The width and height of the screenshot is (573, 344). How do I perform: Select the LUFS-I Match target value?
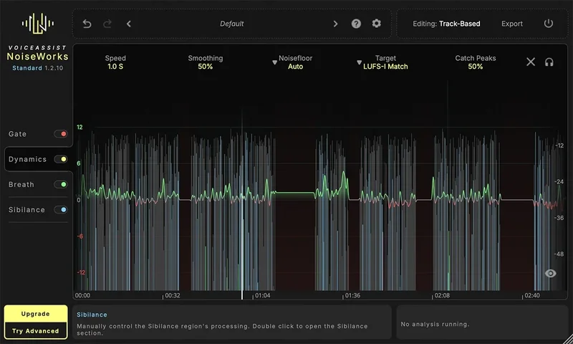point(385,67)
